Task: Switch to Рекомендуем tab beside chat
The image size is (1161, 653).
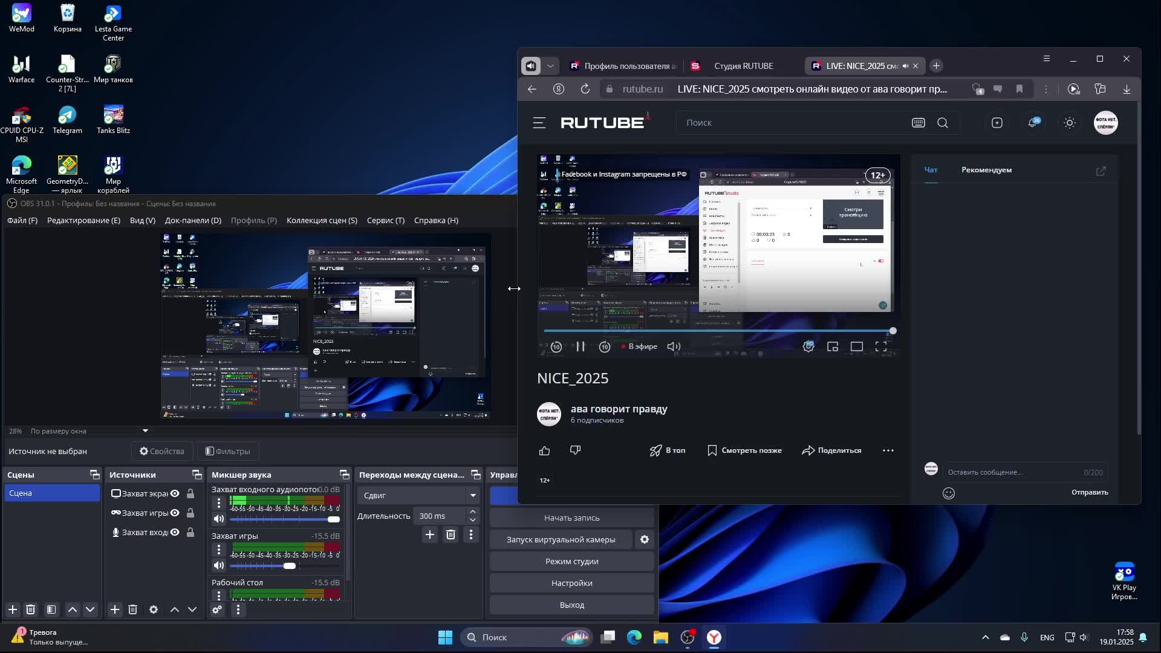Action: tap(986, 170)
